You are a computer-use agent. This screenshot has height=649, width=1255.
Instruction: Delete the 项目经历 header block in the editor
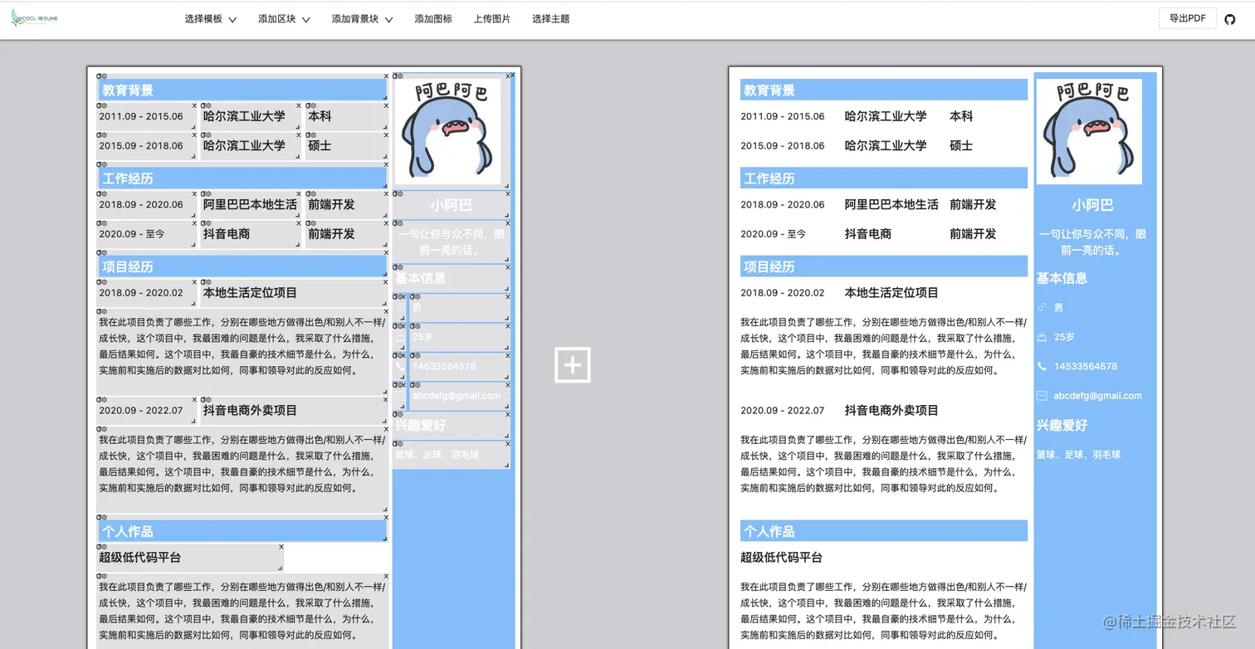coord(386,252)
